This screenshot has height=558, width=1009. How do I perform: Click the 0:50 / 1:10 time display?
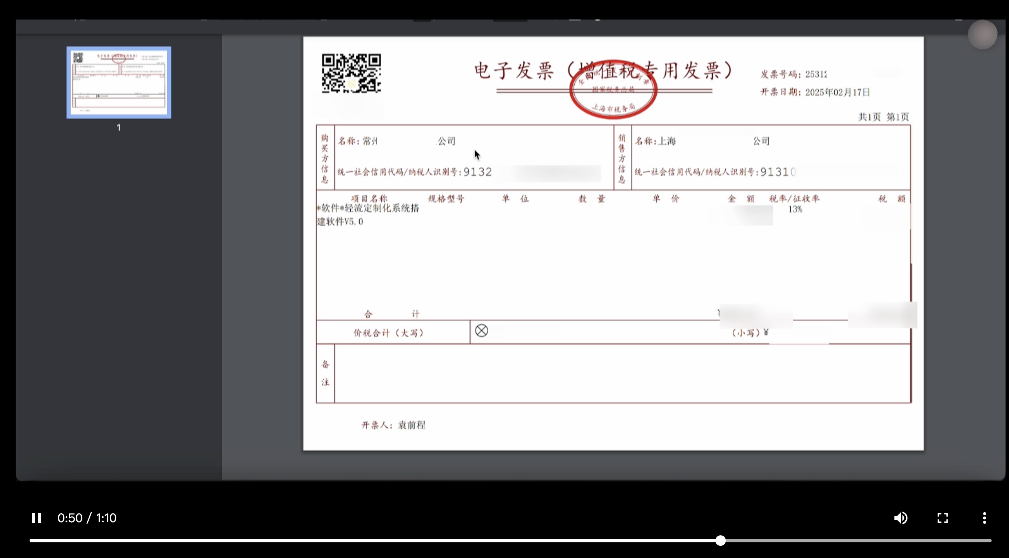87,518
